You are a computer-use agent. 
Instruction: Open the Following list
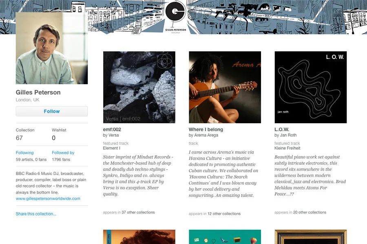(x=24, y=153)
